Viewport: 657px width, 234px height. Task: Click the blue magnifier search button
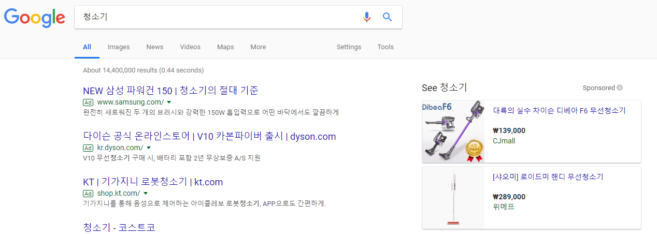point(387,17)
